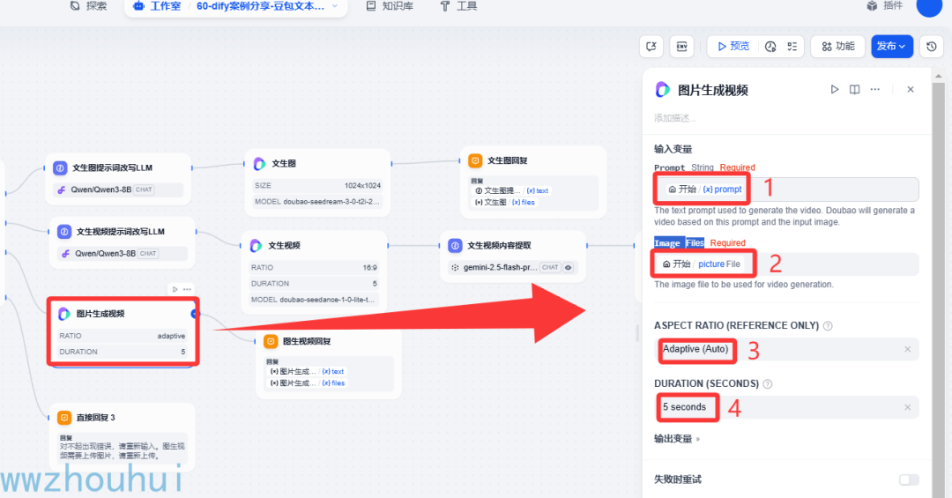The width and height of the screenshot is (952, 498).
Task: Clear the Duration selection
Action: coord(907,407)
